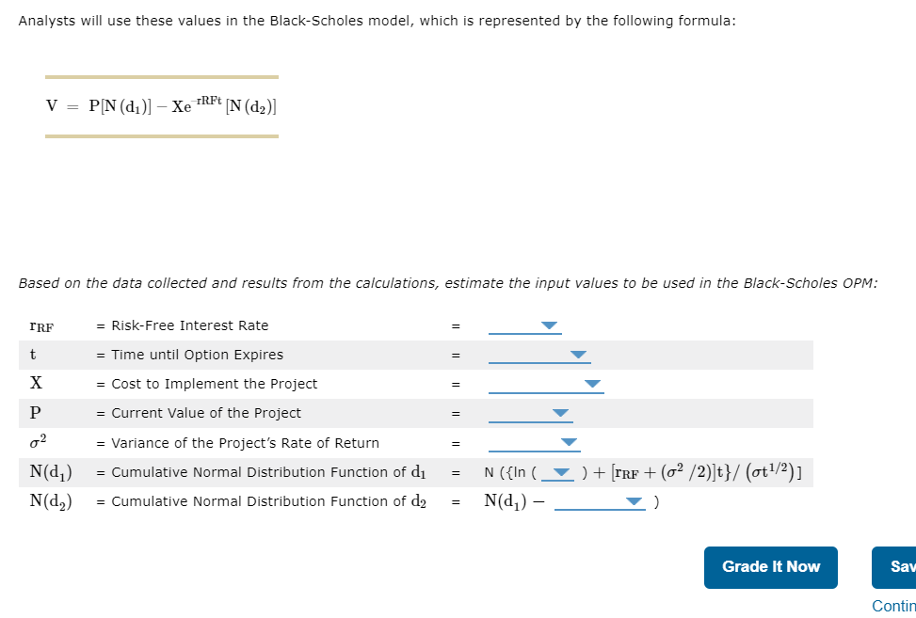Click the rRF symbol in the table
The image size is (916, 618).
tap(41, 326)
